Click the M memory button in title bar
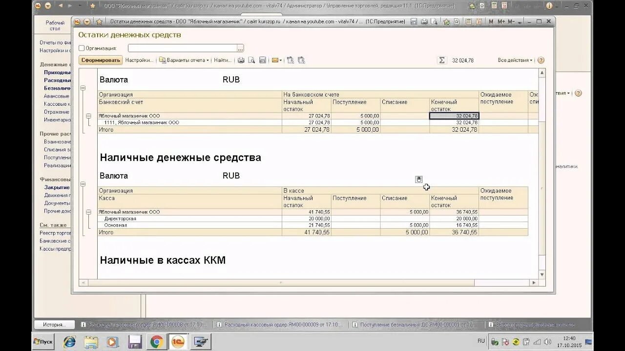This screenshot has height=351, width=625. coord(491,22)
